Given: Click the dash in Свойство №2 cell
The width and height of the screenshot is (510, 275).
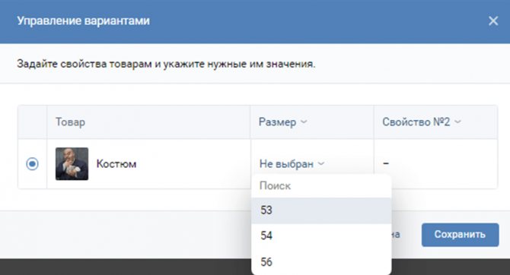Looking at the screenshot, I should pyautogui.click(x=386, y=163).
